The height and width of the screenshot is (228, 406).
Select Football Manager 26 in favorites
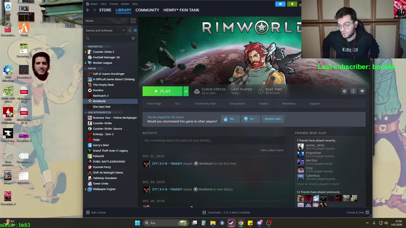[x=106, y=57]
